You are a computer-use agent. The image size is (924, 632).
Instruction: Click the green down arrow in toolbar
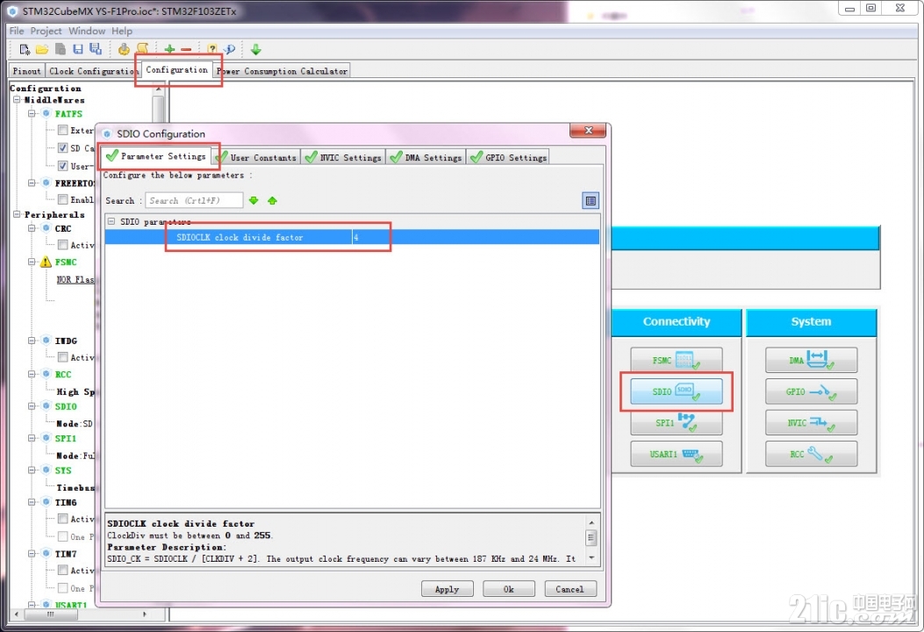[x=255, y=49]
